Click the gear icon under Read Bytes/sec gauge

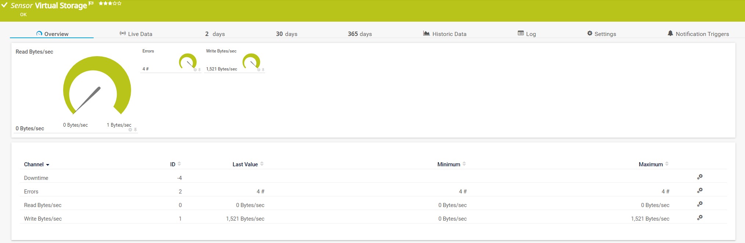(130, 130)
